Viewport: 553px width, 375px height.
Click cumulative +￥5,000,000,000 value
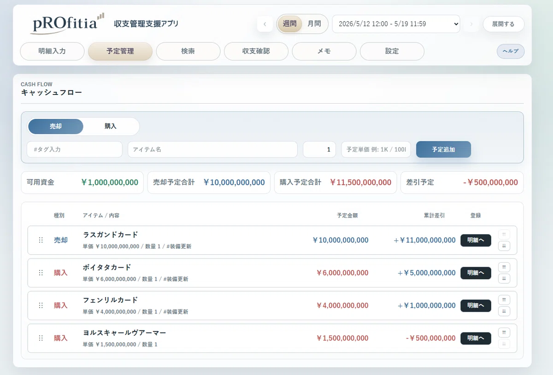(x=427, y=273)
